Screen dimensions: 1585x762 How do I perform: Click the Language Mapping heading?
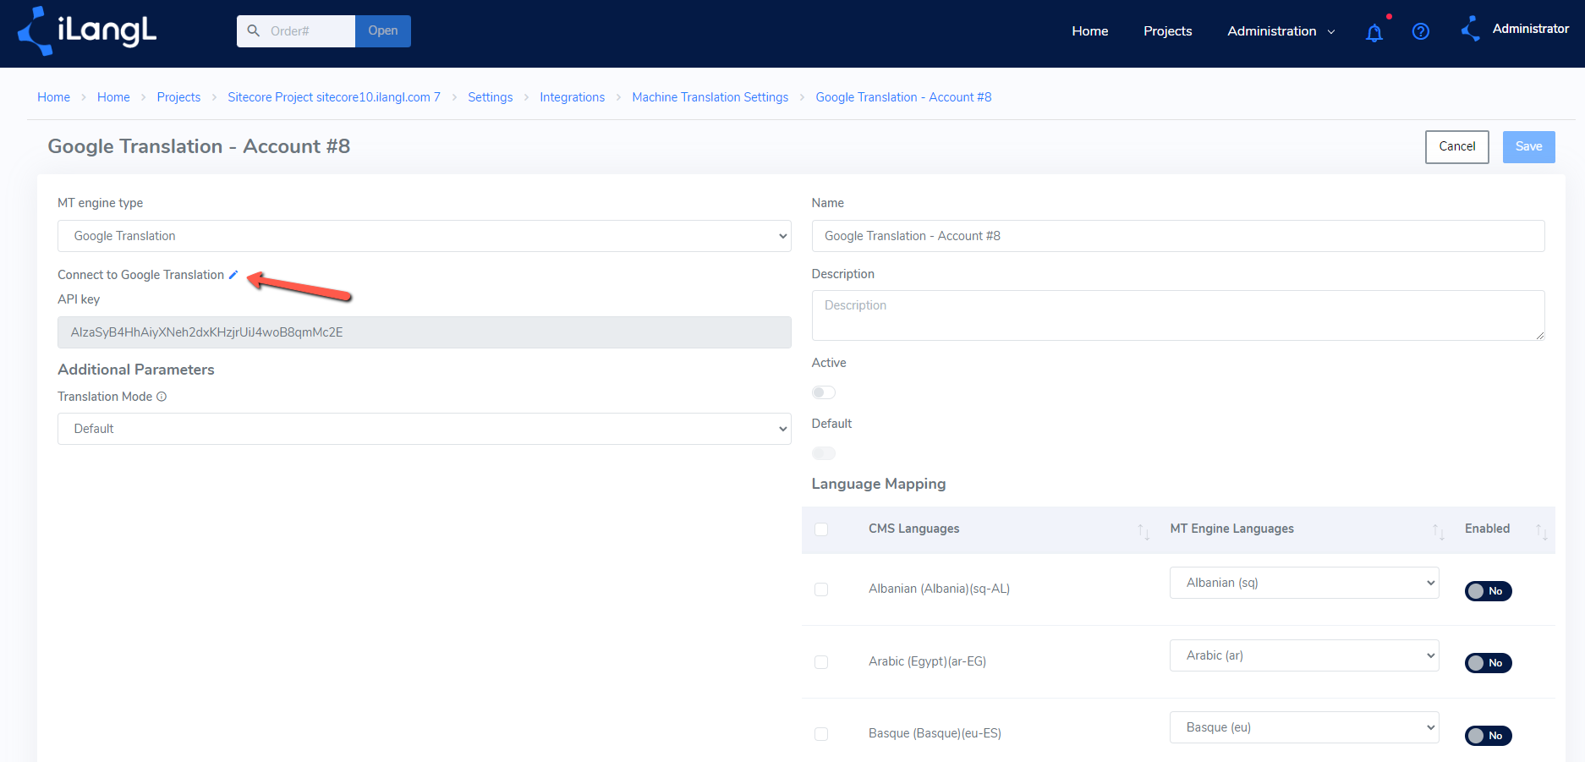878,484
